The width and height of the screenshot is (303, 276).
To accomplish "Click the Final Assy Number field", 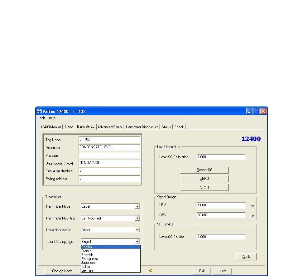I will 109,171.
